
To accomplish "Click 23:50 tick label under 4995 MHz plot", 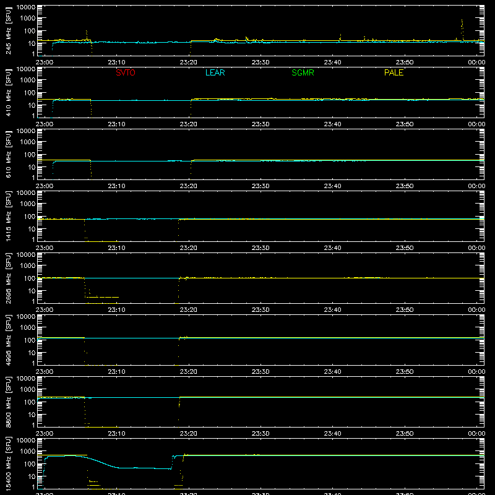I will coord(405,372).
